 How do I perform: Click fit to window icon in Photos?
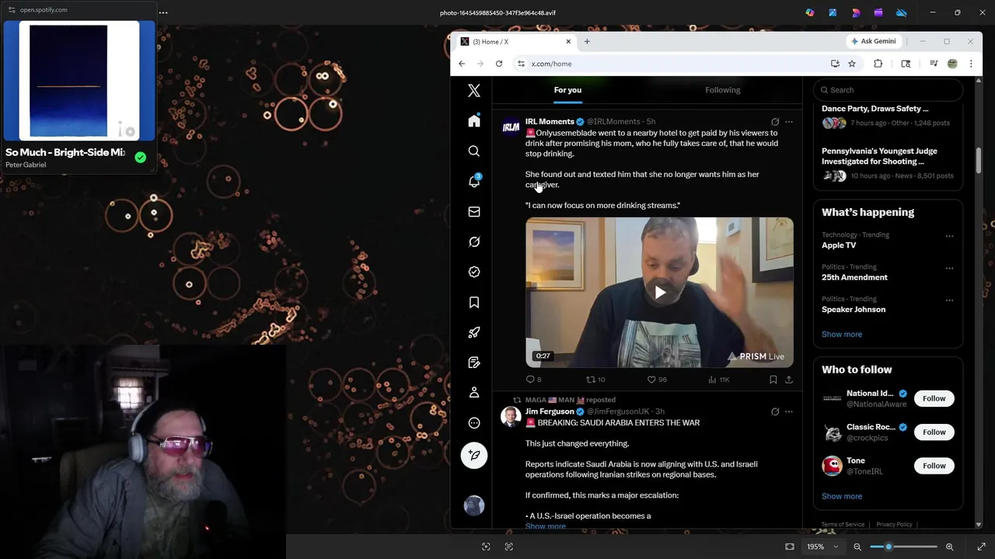click(790, 547)
